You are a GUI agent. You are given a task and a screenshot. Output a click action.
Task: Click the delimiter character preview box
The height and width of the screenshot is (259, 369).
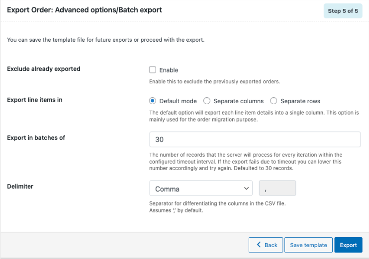277,189
